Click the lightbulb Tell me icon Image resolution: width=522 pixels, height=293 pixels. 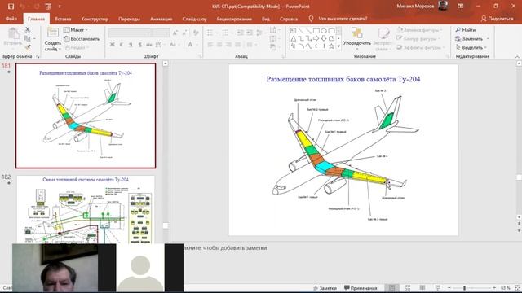pyautogui.click(x=311, y=19)
